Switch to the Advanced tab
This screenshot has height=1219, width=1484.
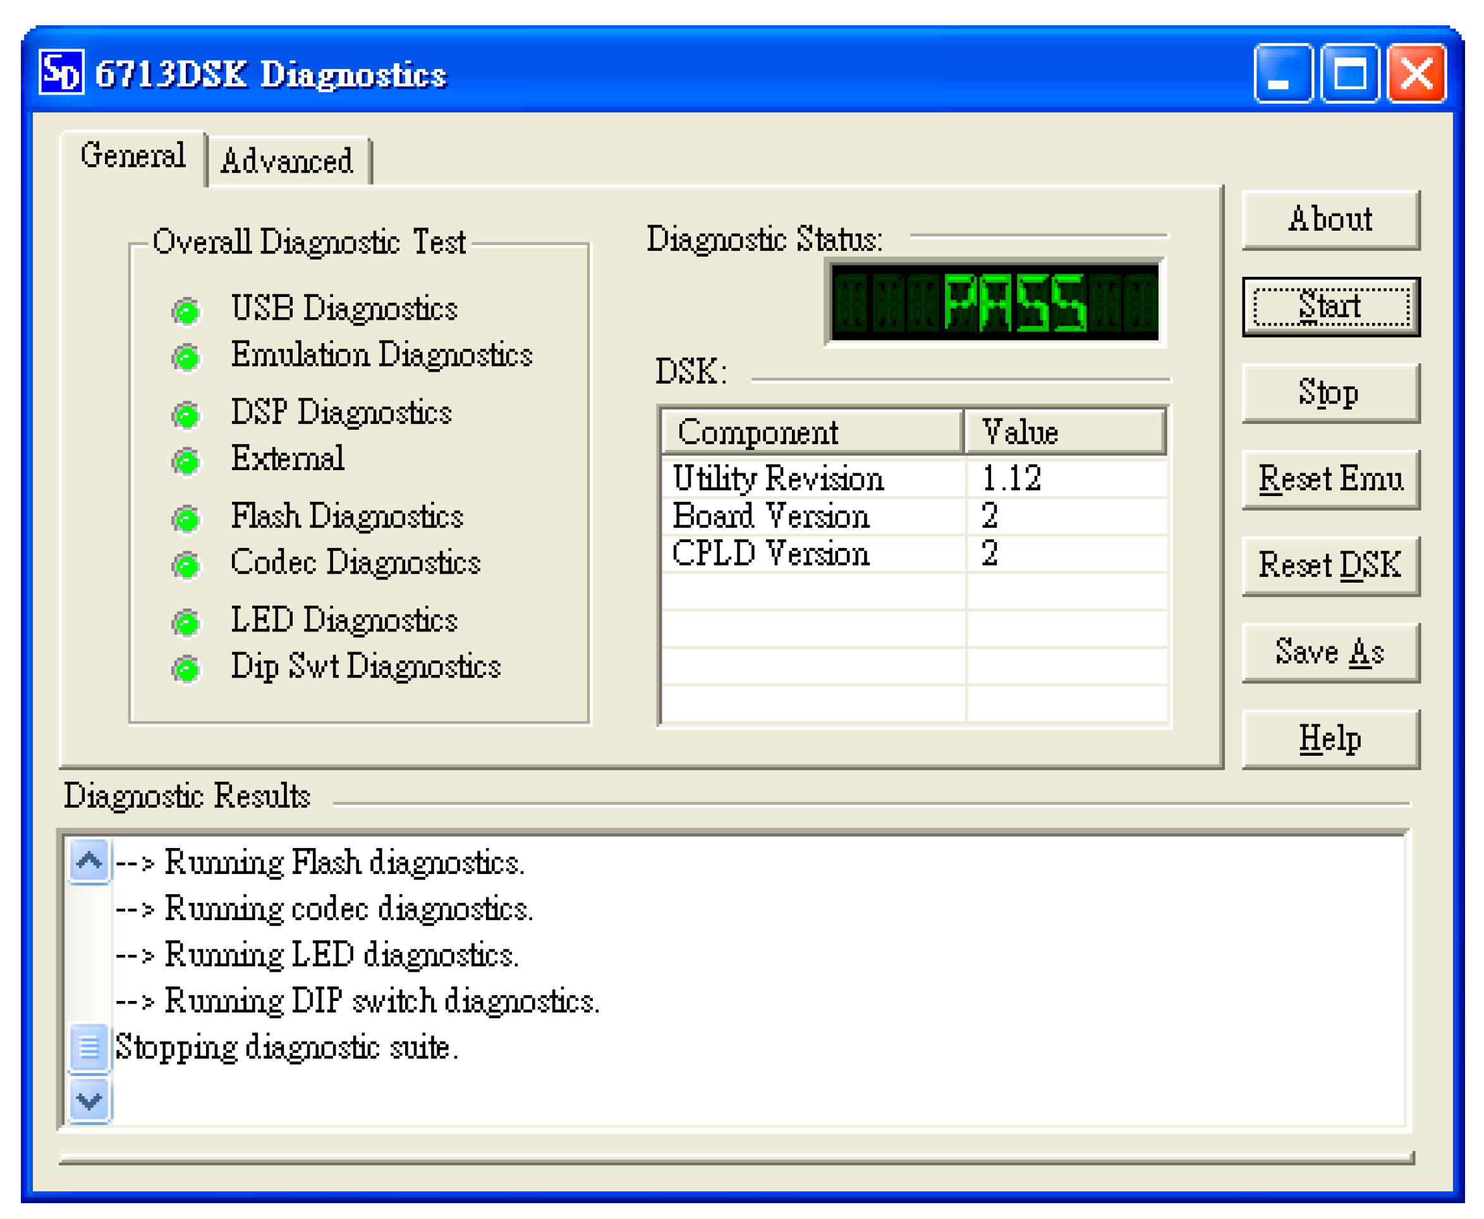point(289,160)
